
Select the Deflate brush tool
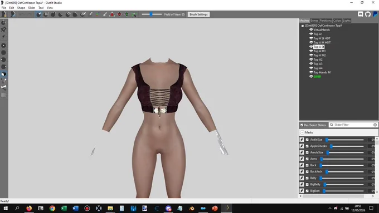point(60,14)
